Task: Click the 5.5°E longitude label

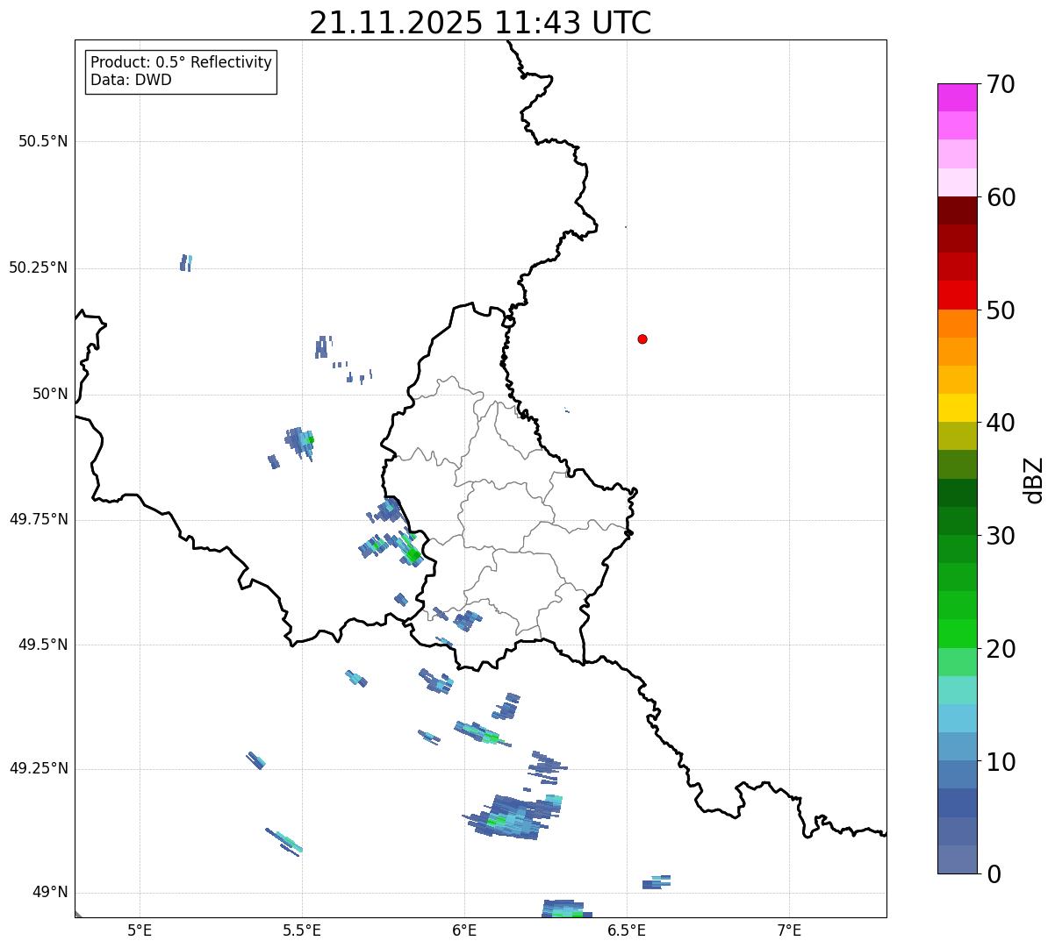Action: (x=302, y=930)
